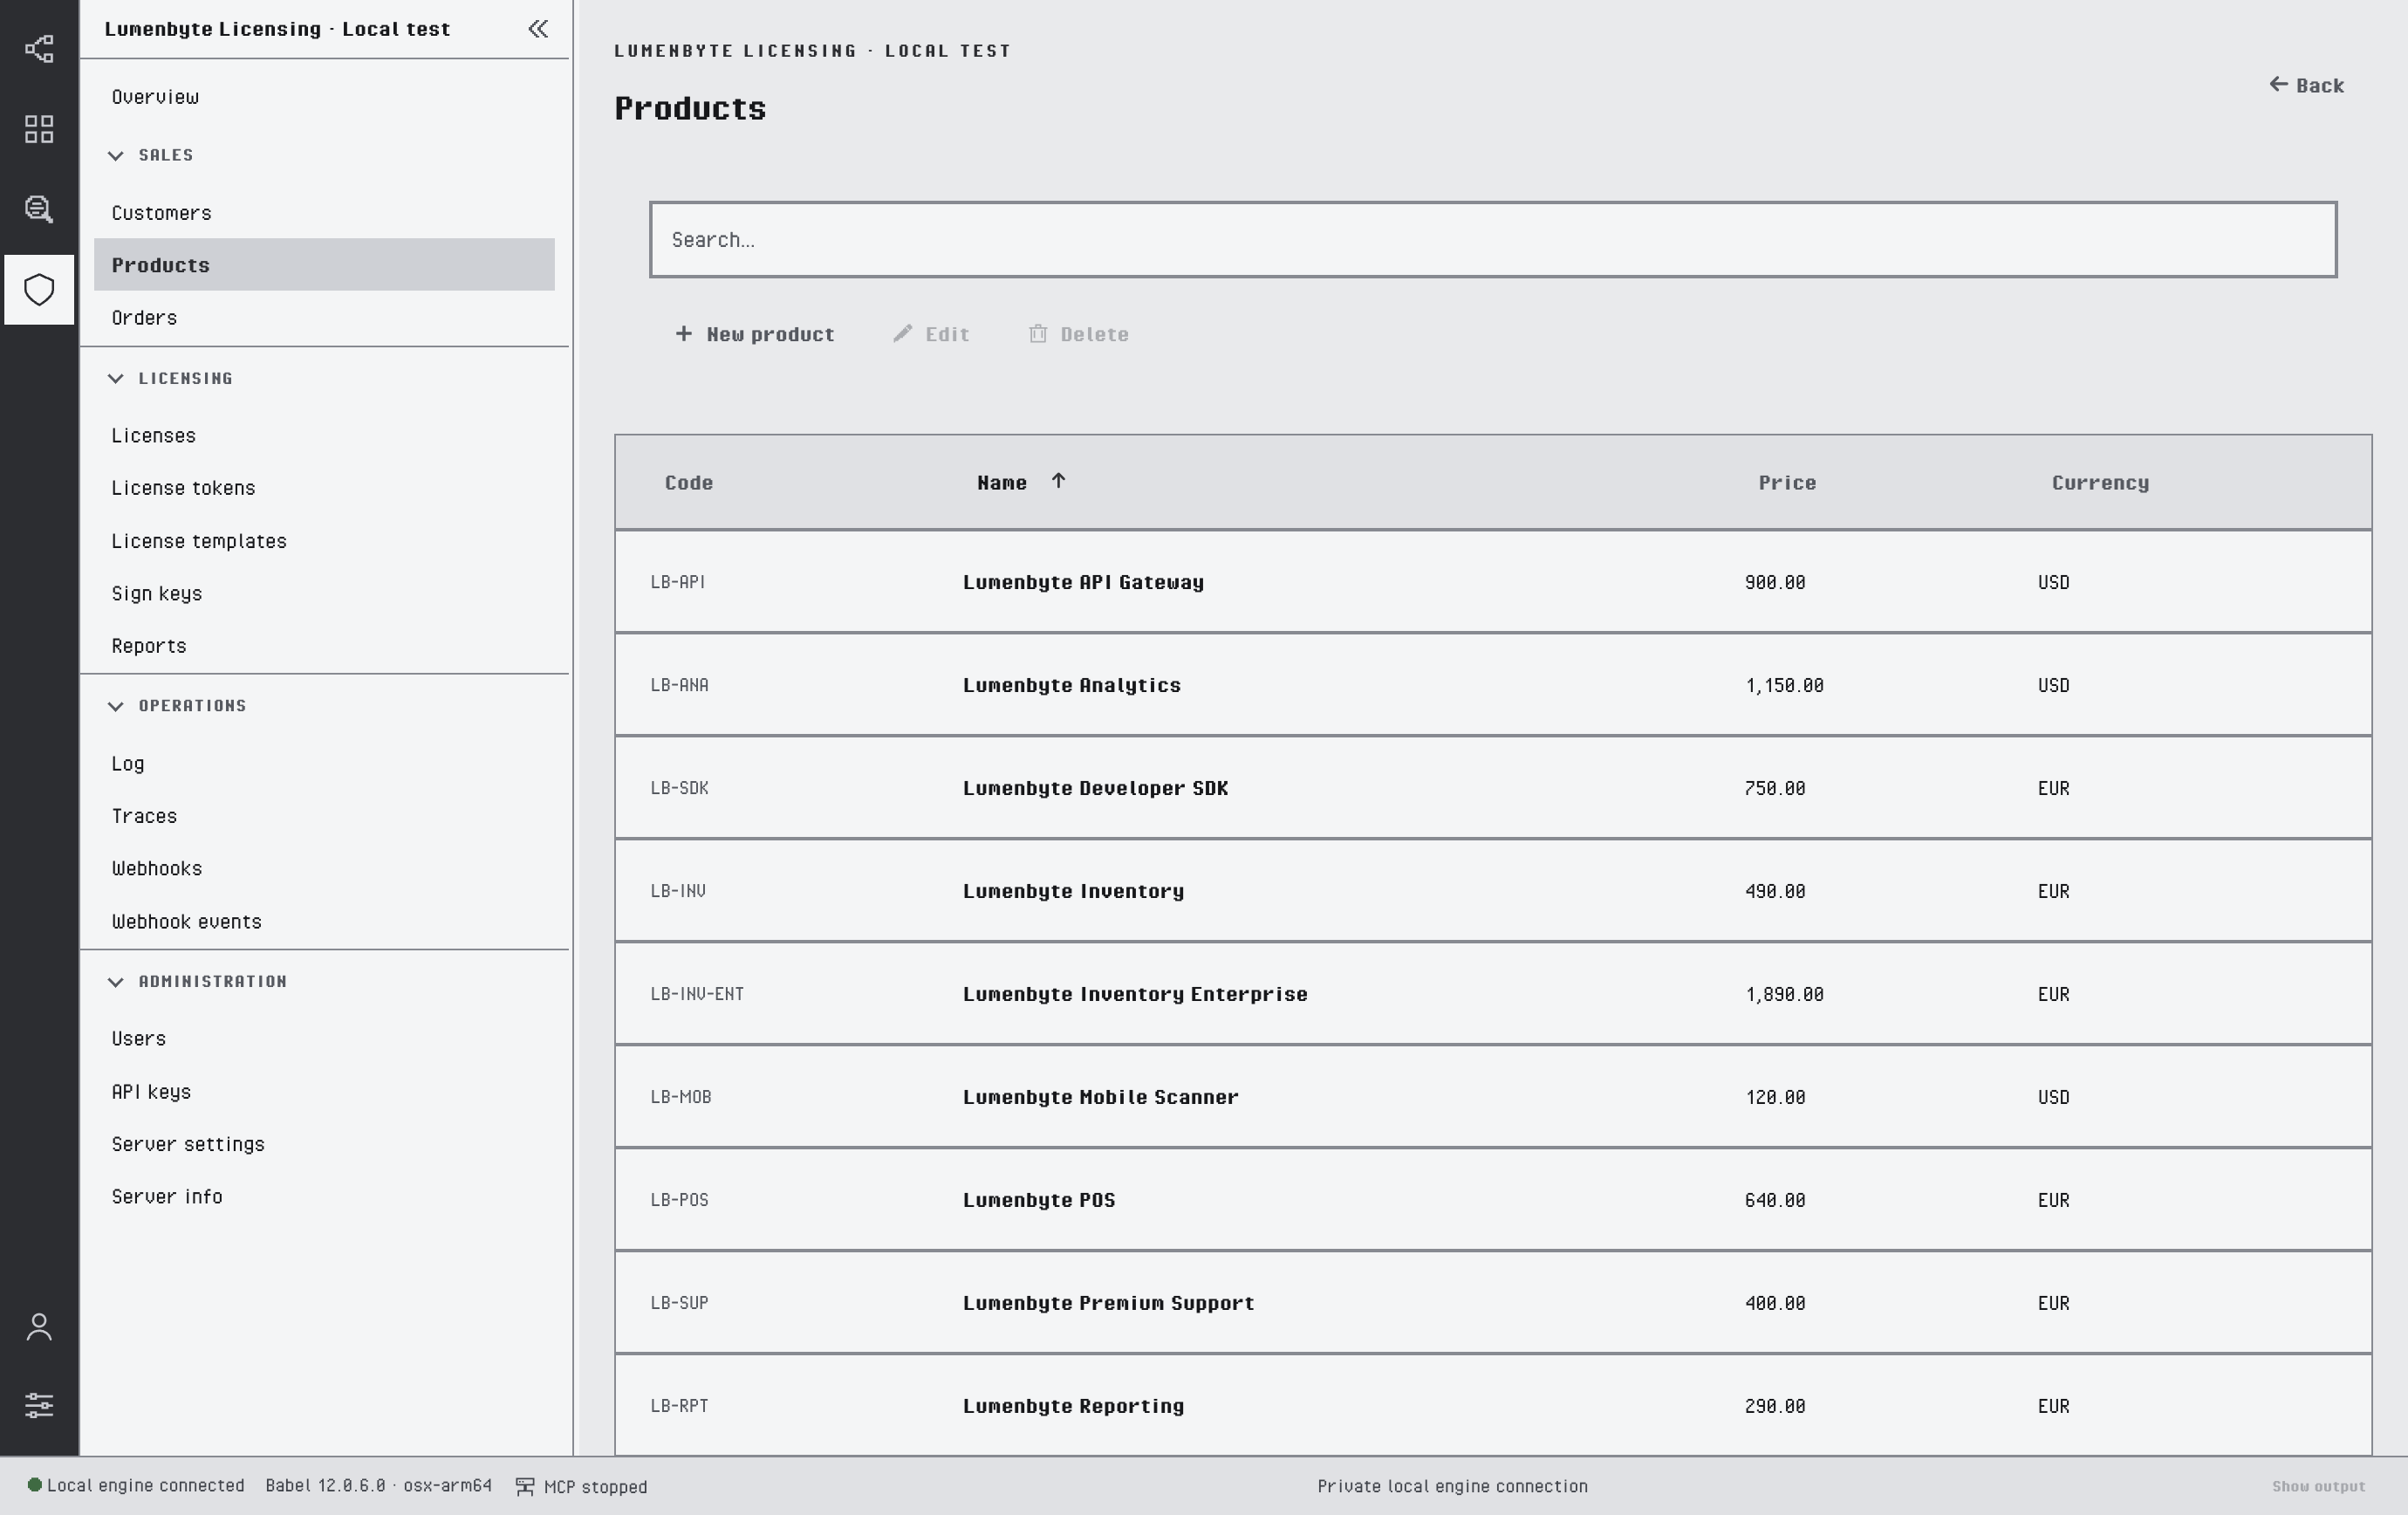
Task: Open Overview in the sidebar
Action: [x=324, y=97]
